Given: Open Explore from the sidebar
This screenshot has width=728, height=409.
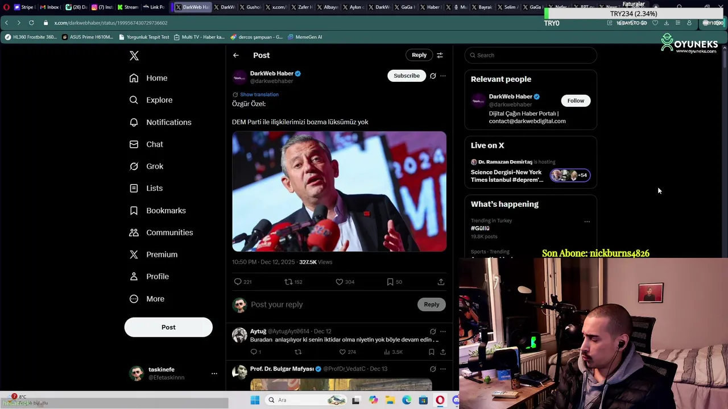Looking at the screenshot, I should coord(151,100).
